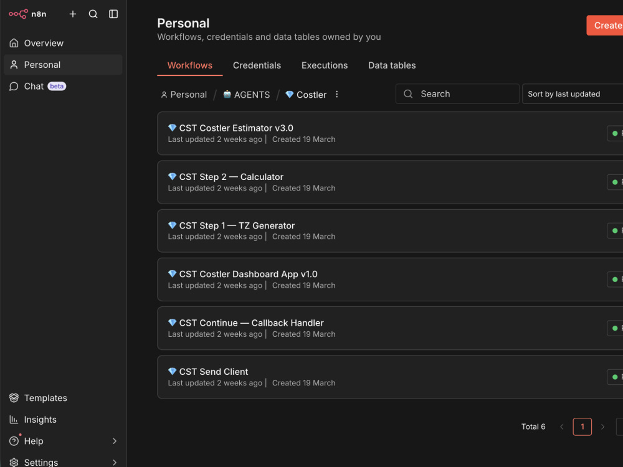Open Costler folder three-dot menu
The width and height of the screenshot is (623, 467).
tap(336, 94)
